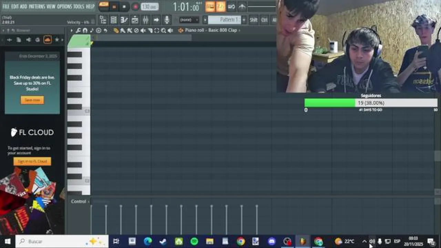This screenshot has width=441, height=248.
Task: Toggle the record button in transport
Action: pos(135,7)
